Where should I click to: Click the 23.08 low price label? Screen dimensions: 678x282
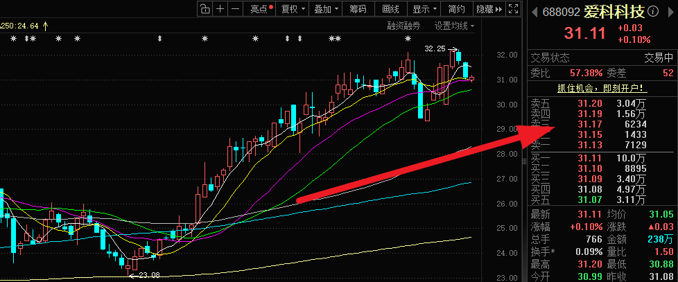point(150,274)
